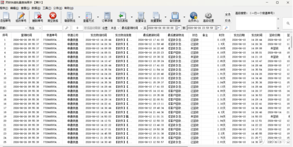The image size is (293, 147).
Task: Click the end date field 2026-06-26 23:59:59
Action: coord(204,28)
